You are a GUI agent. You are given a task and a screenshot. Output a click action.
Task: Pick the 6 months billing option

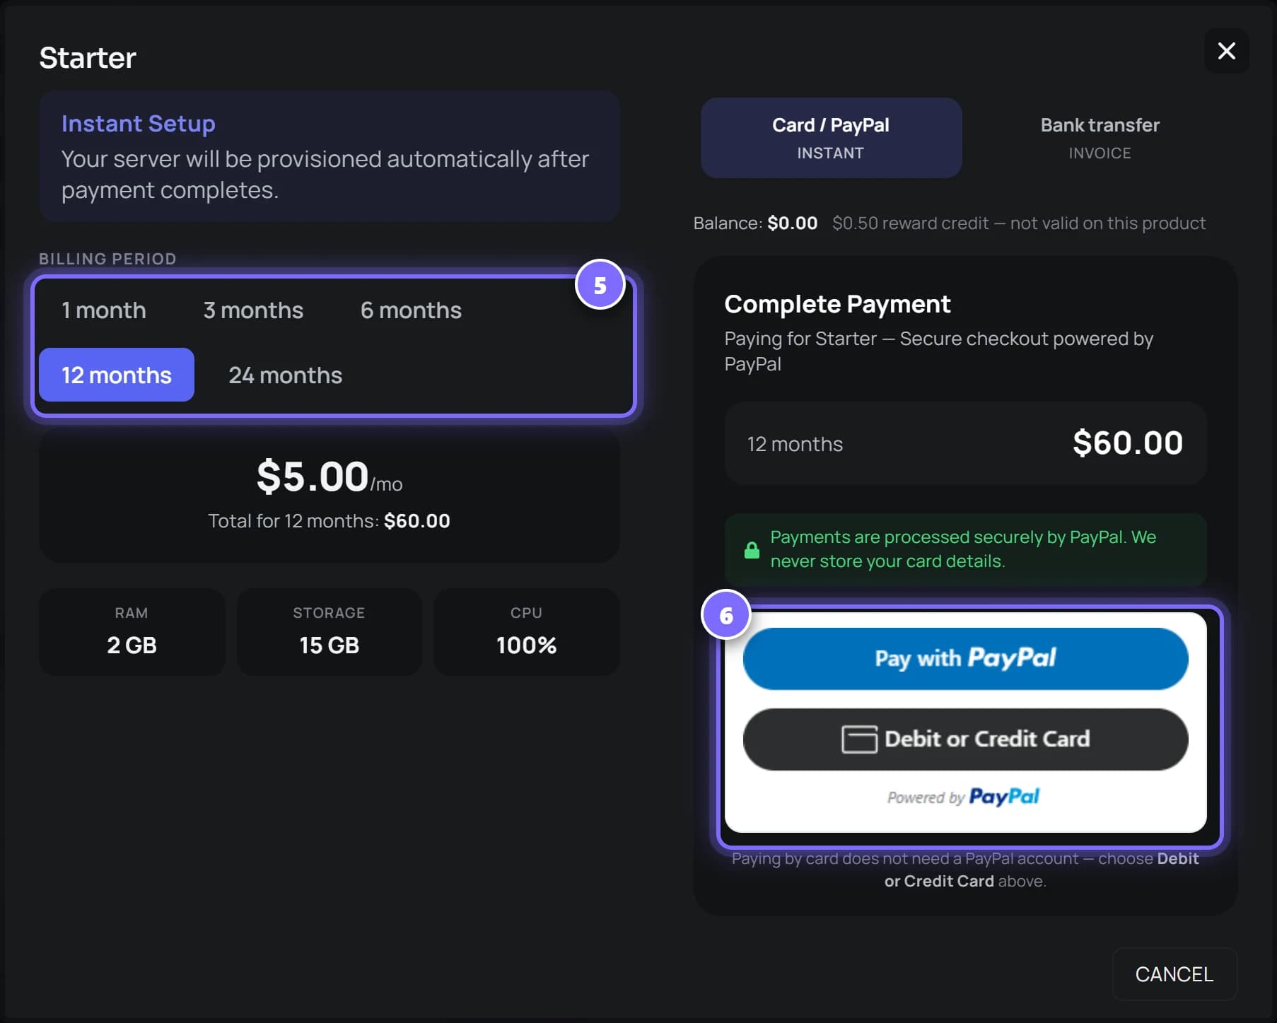click(411, 310)
